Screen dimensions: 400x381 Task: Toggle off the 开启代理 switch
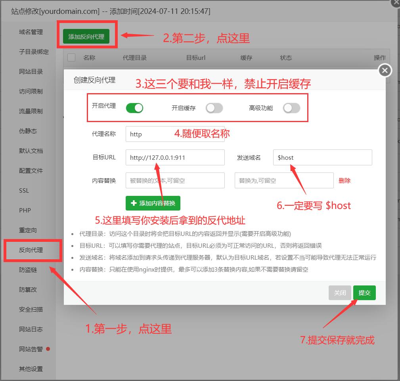[134, 107]
